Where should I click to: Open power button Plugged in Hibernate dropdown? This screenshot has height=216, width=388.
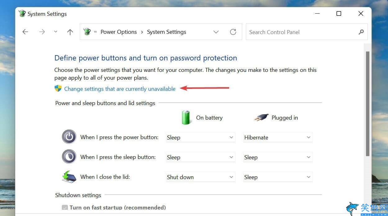[x=277, y=137]
